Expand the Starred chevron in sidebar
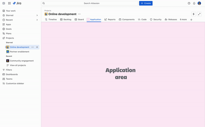The image size is (205, 127). [37, 15]
